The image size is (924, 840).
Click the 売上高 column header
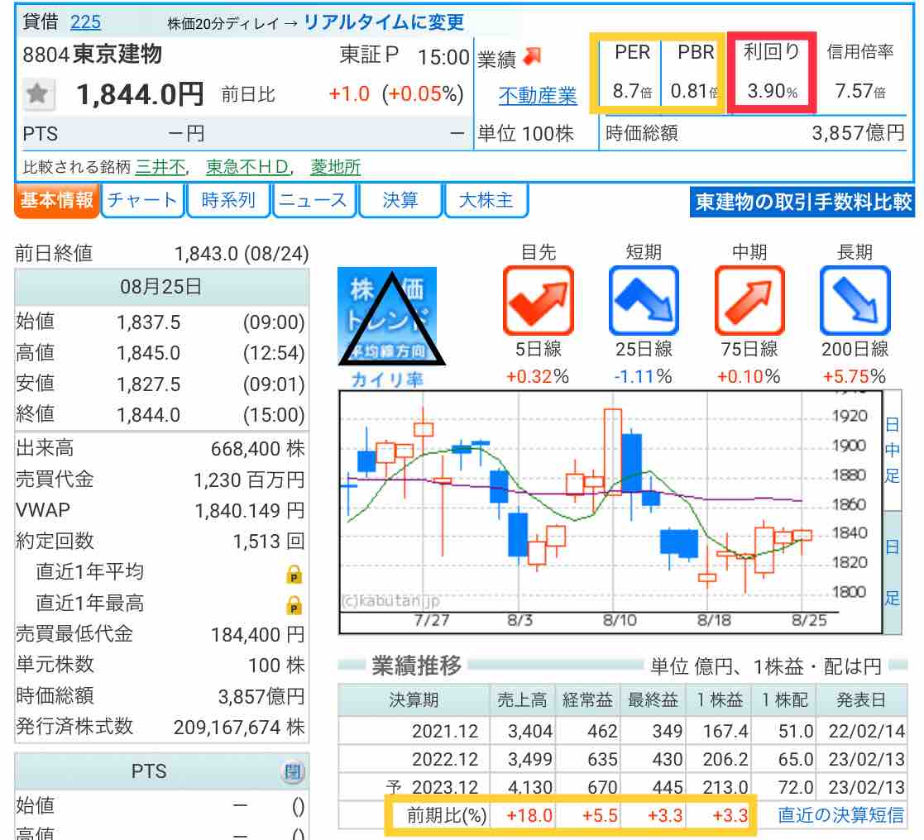point(522,699)
